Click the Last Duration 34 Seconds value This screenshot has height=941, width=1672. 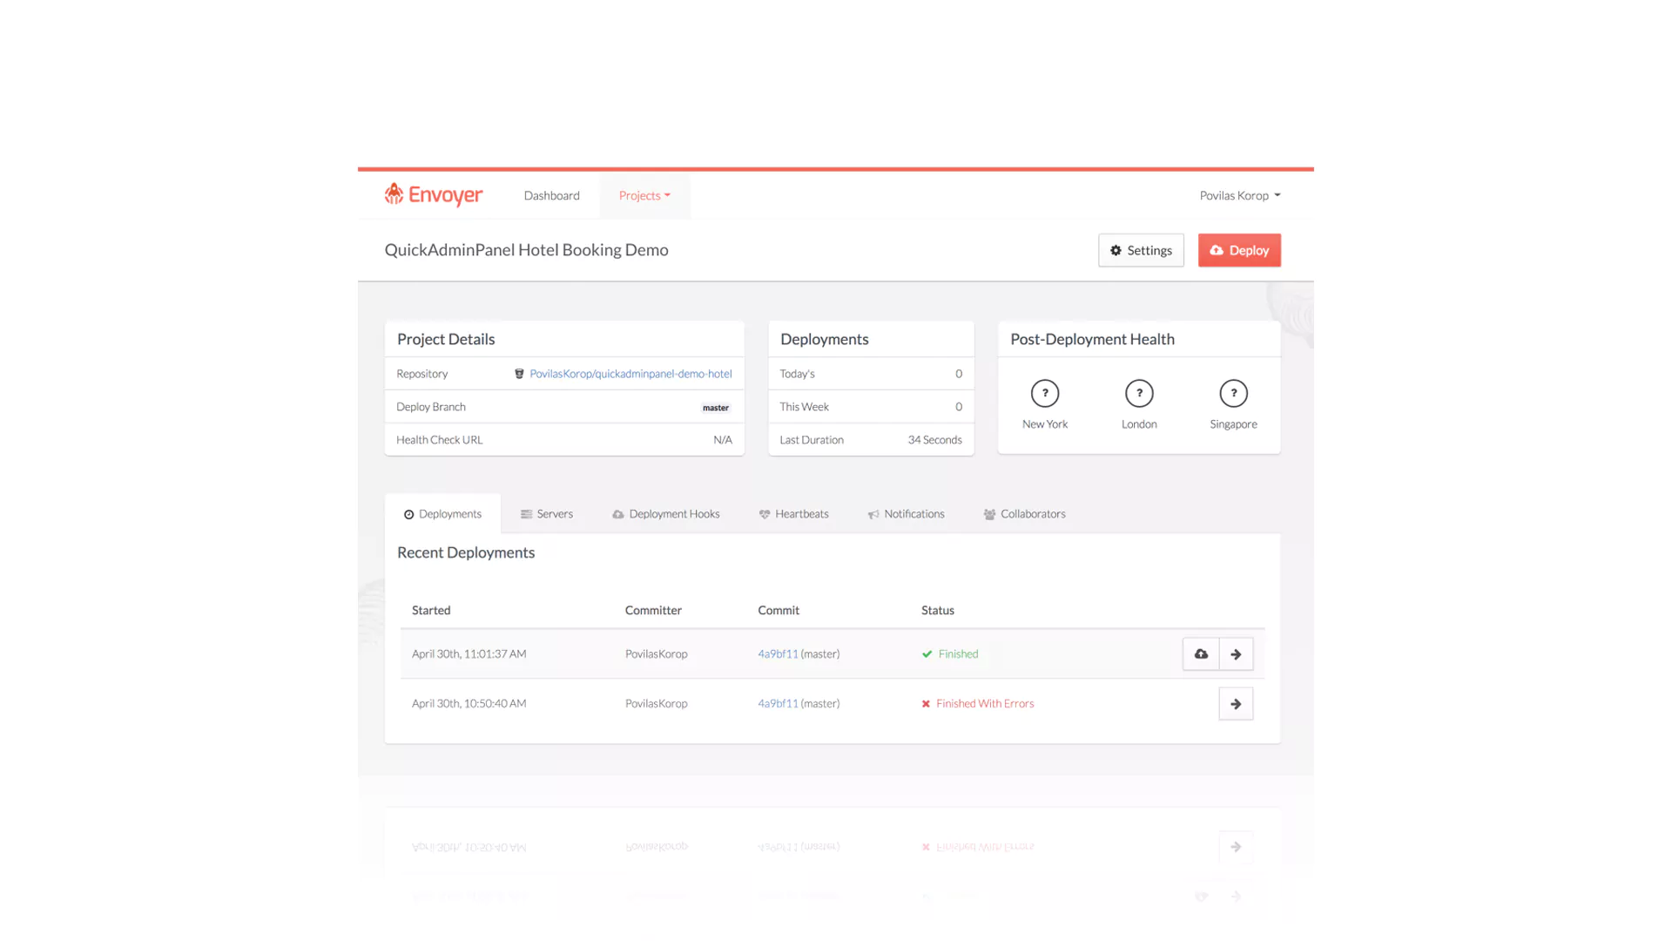[x=934, y=440]
